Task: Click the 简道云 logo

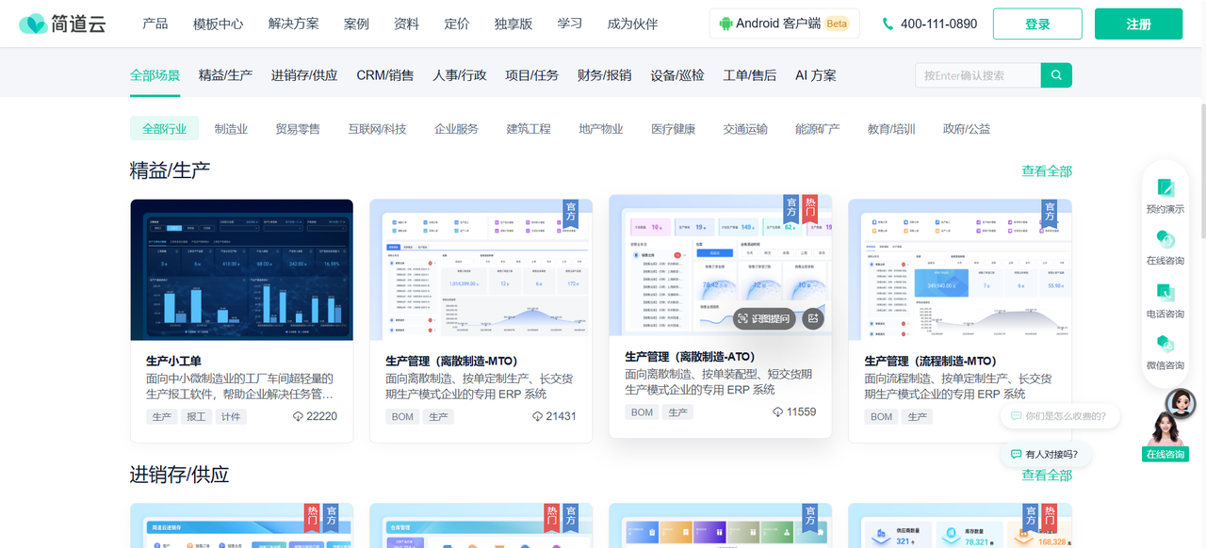Action: (62, 24)
